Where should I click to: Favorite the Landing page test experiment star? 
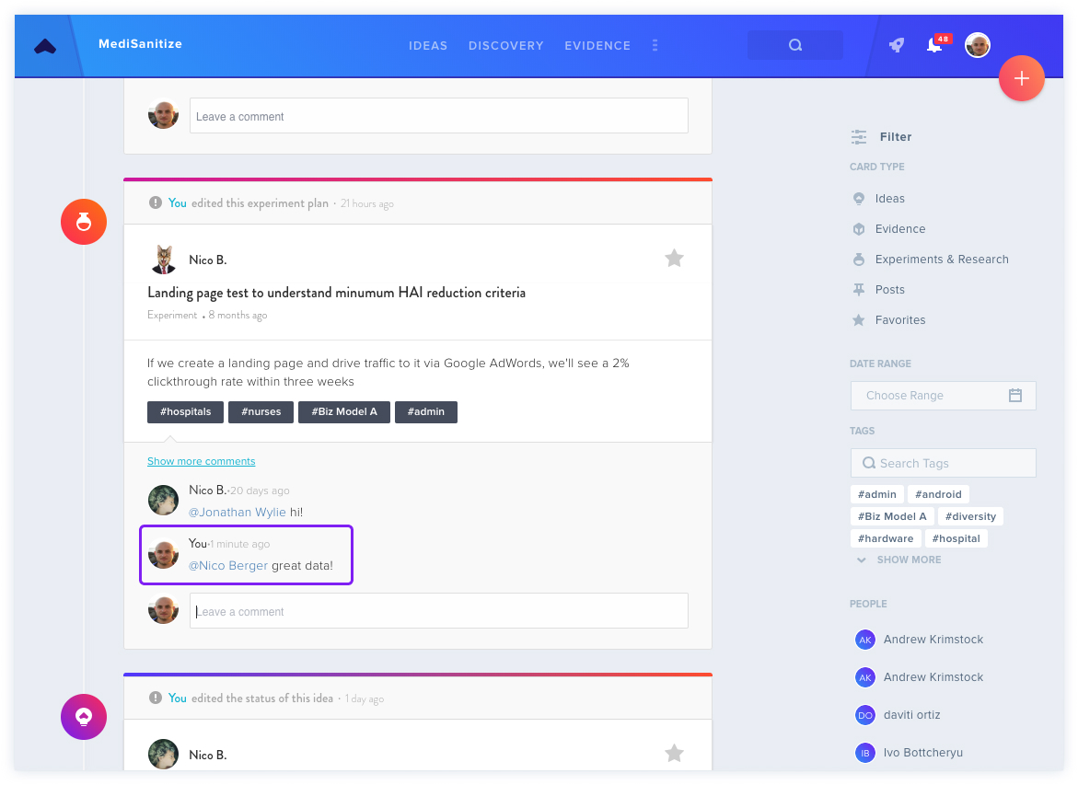click(x=675, y=259)
